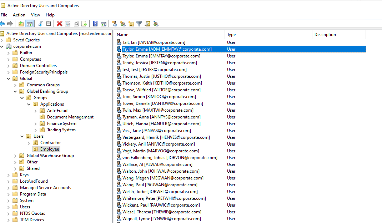This screenshot has height=223, width=382.
Task: Expand the Domain Controllers node
Action: (9, 66)
